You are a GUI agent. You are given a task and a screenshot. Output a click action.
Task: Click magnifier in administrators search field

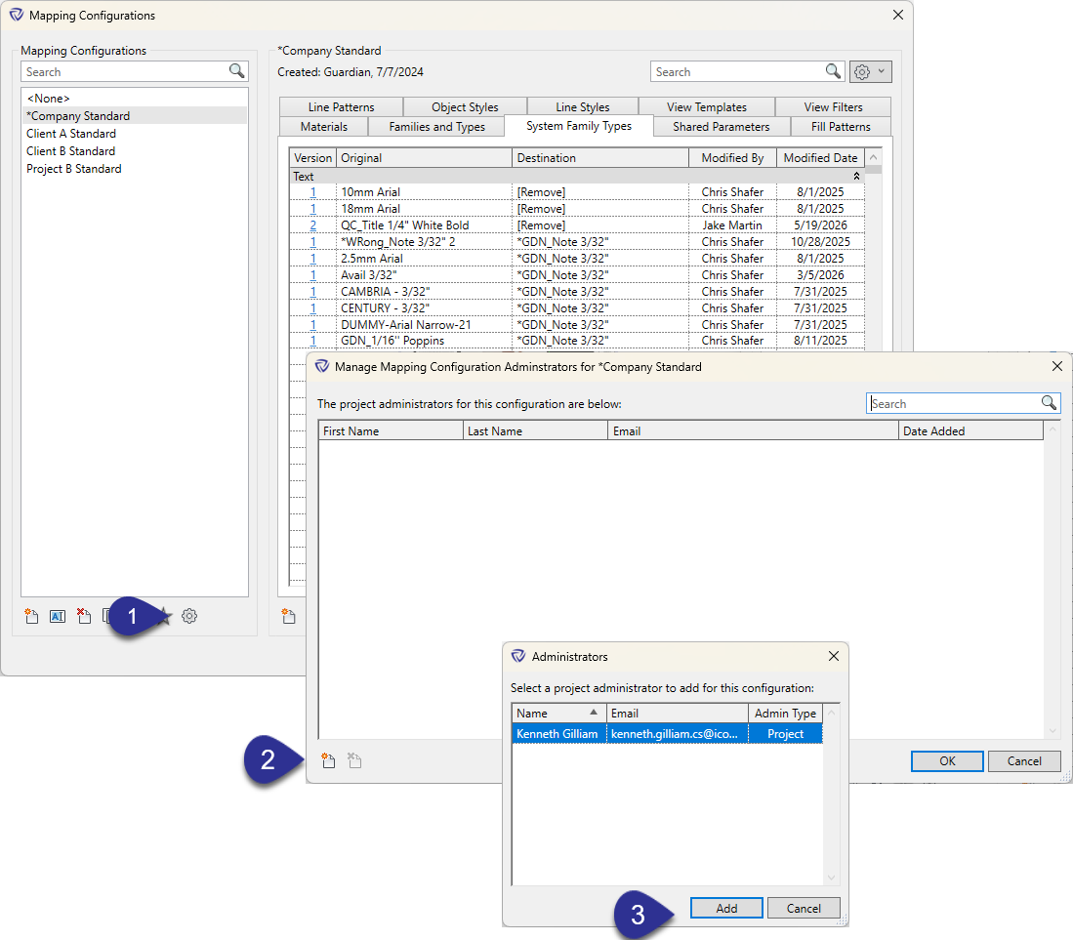(x=1049, y=403)
